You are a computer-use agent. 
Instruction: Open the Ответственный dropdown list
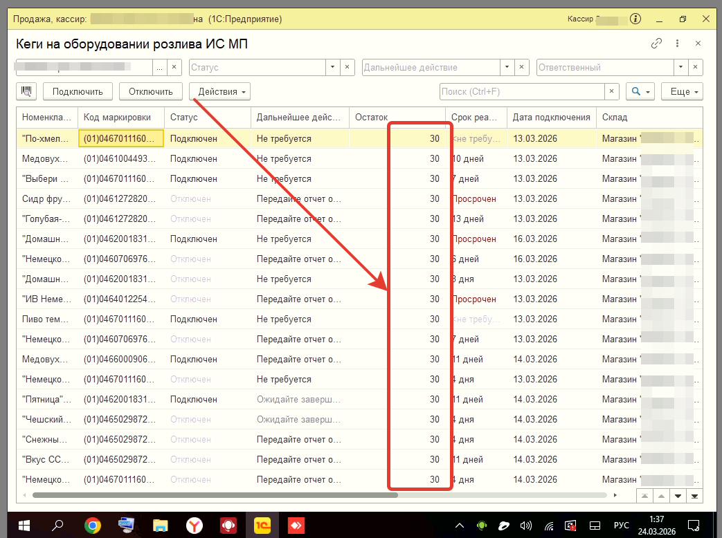tap(680, 68)
